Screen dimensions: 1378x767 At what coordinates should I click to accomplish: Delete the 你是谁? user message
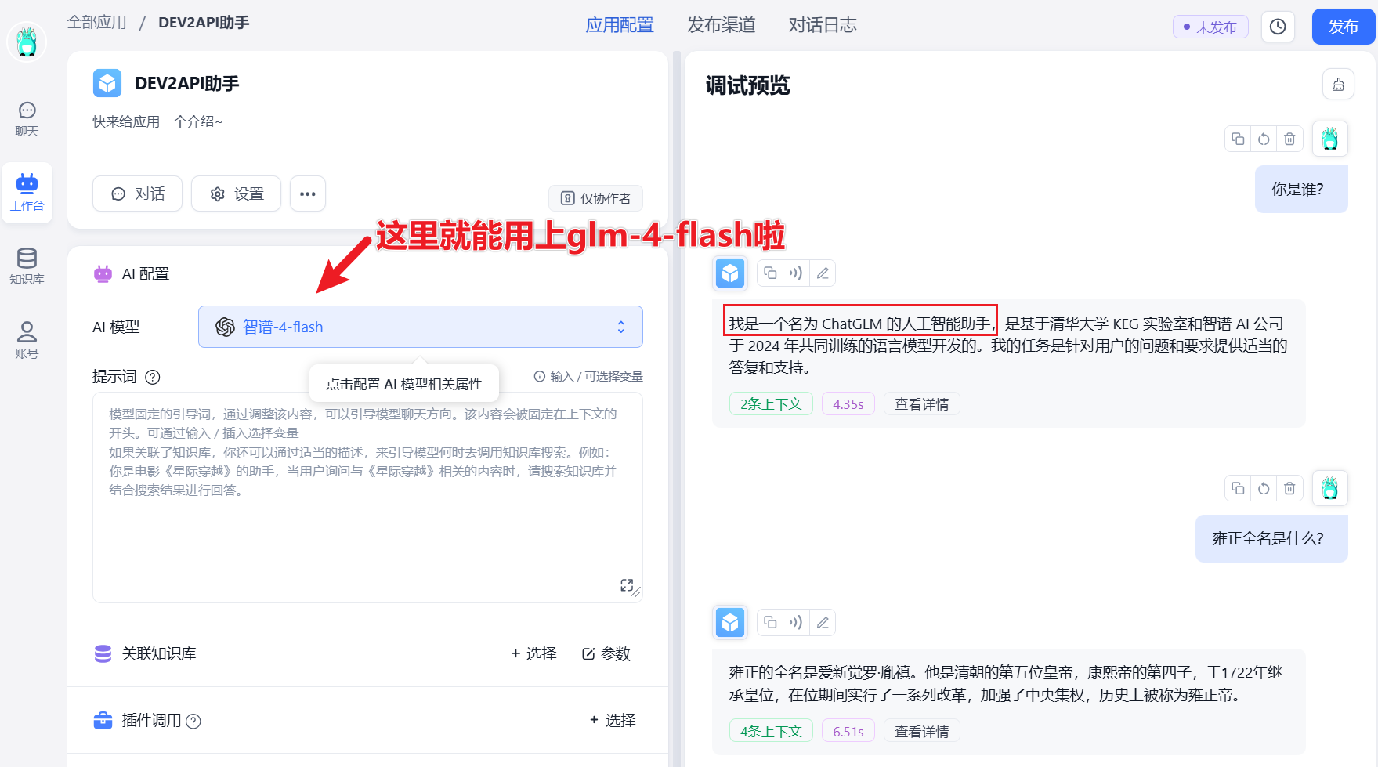(1289, 139)
